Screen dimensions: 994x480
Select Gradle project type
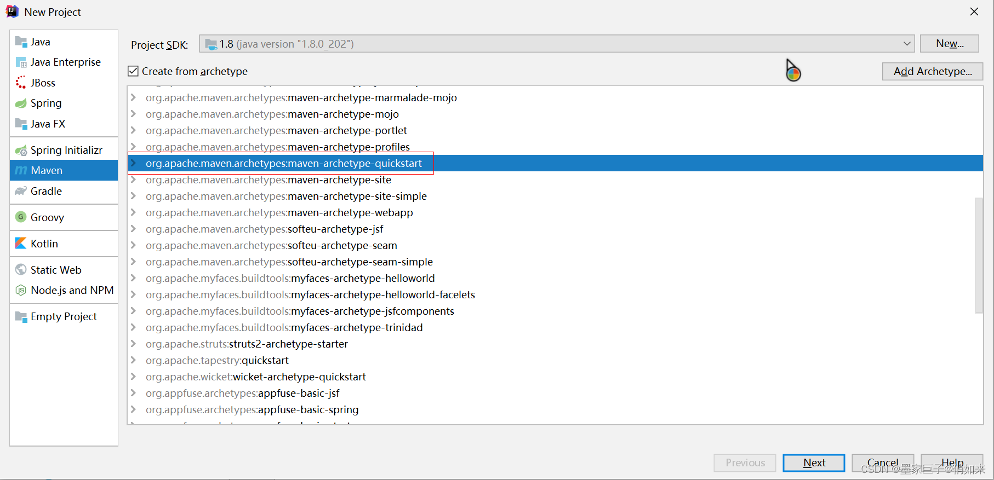(x=64, y=191)
